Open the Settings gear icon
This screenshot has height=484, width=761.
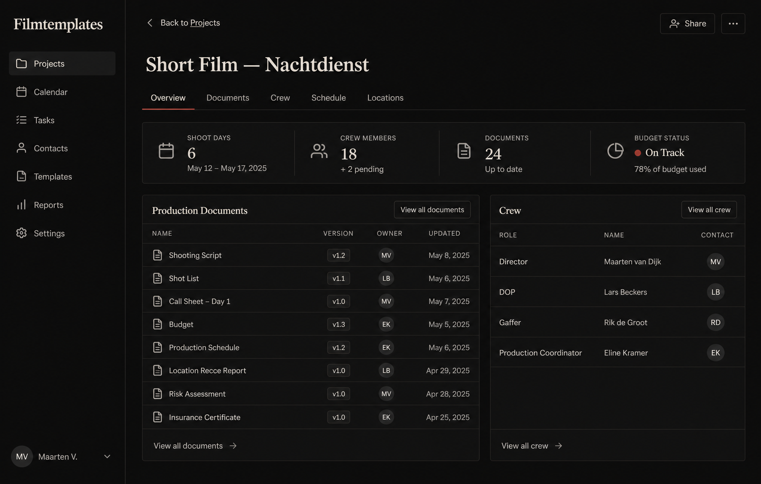coord(21,233)
